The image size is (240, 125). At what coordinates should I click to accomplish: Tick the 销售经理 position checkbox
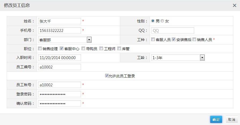click(x=40, y=49)
